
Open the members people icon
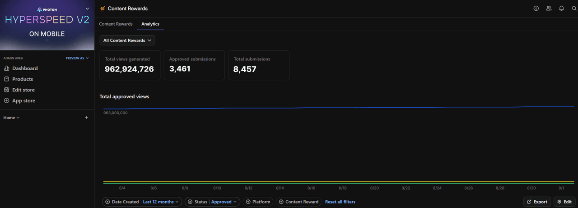coord(549,8)
